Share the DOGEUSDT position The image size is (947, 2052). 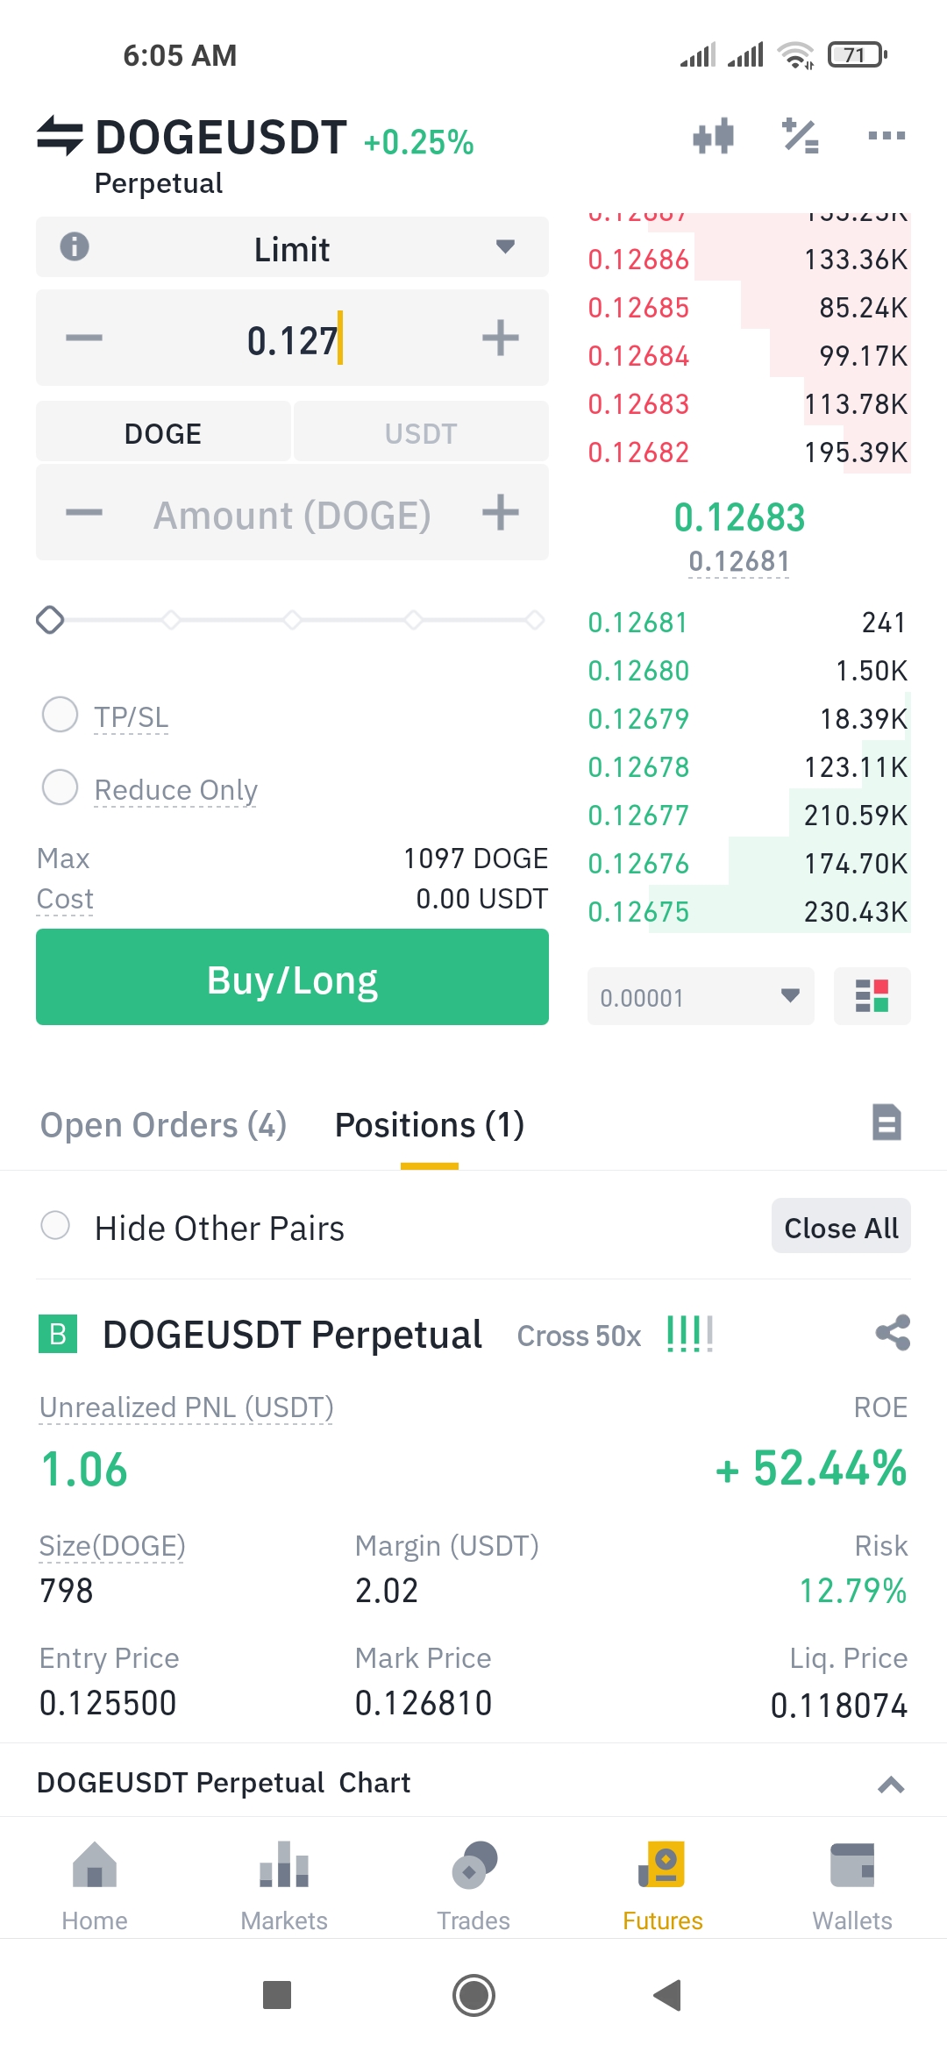(x=893, y=1333)
